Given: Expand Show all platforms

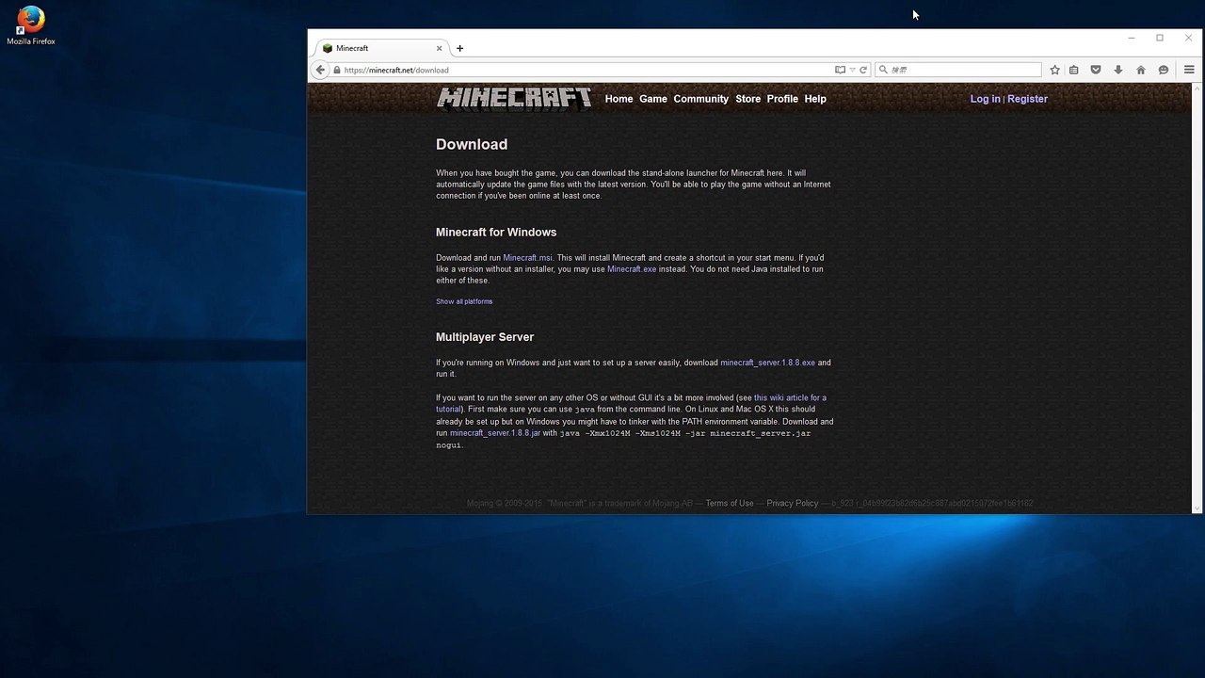Looking at the screenshot, I should (464, 301).
